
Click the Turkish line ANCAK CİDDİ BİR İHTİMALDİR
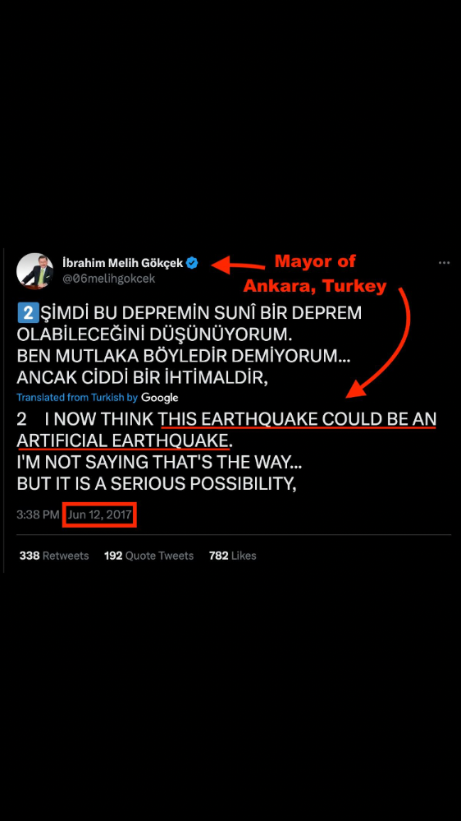143,377
